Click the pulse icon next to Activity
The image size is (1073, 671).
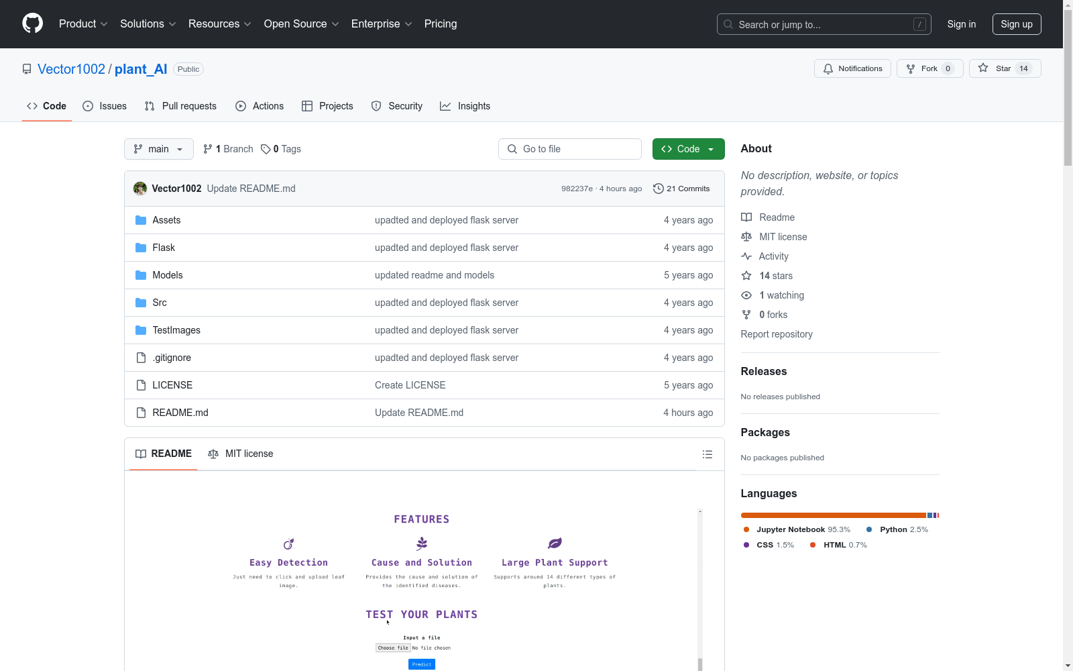746,256
